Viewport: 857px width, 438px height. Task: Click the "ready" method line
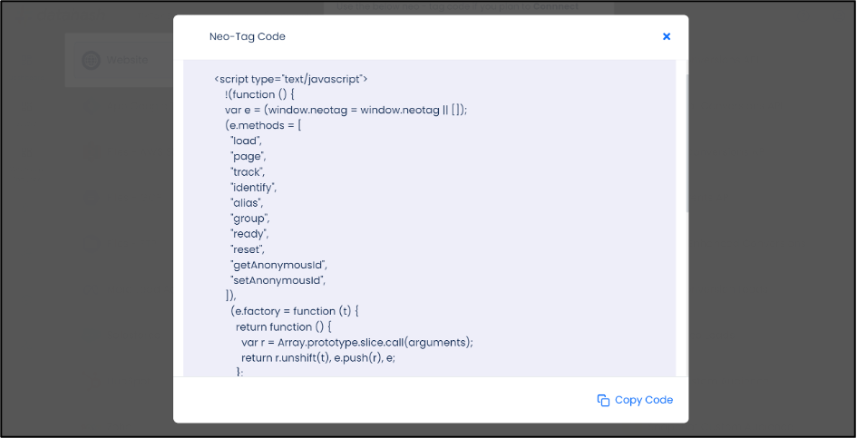click(249, 234)
